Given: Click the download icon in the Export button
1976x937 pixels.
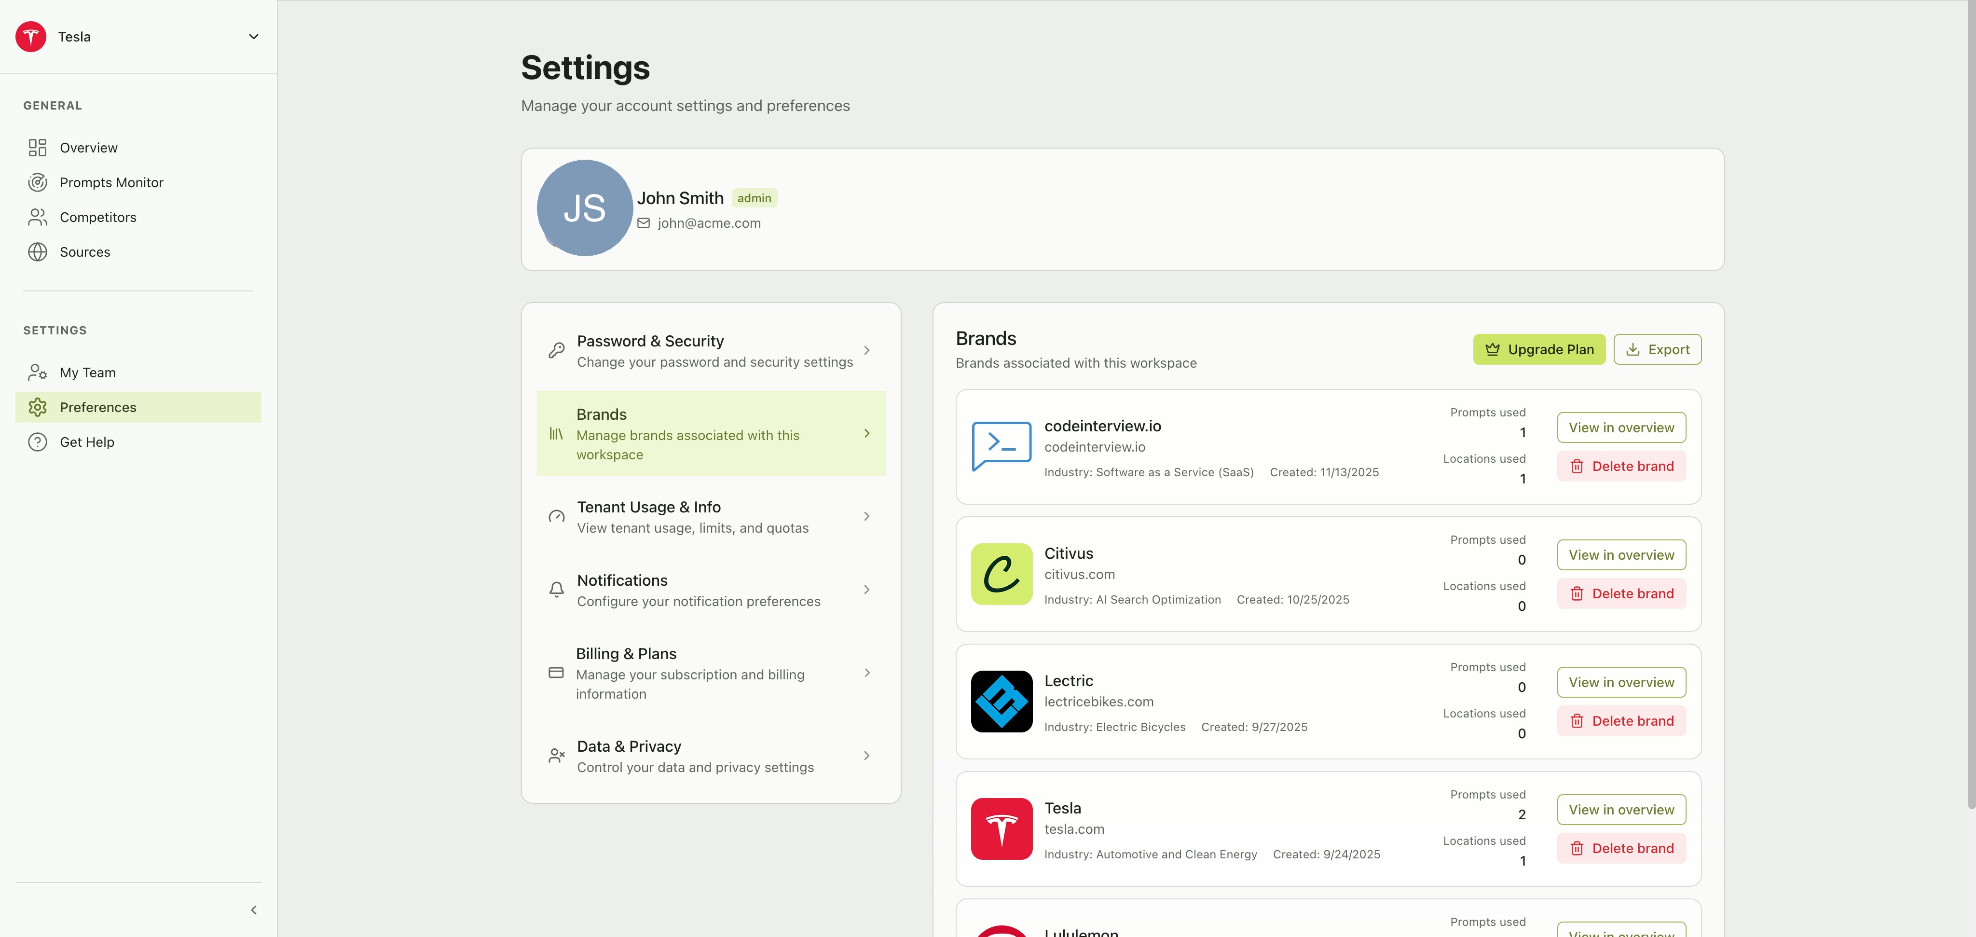Looking at the screenshot, I should [x=1633, y=350].
